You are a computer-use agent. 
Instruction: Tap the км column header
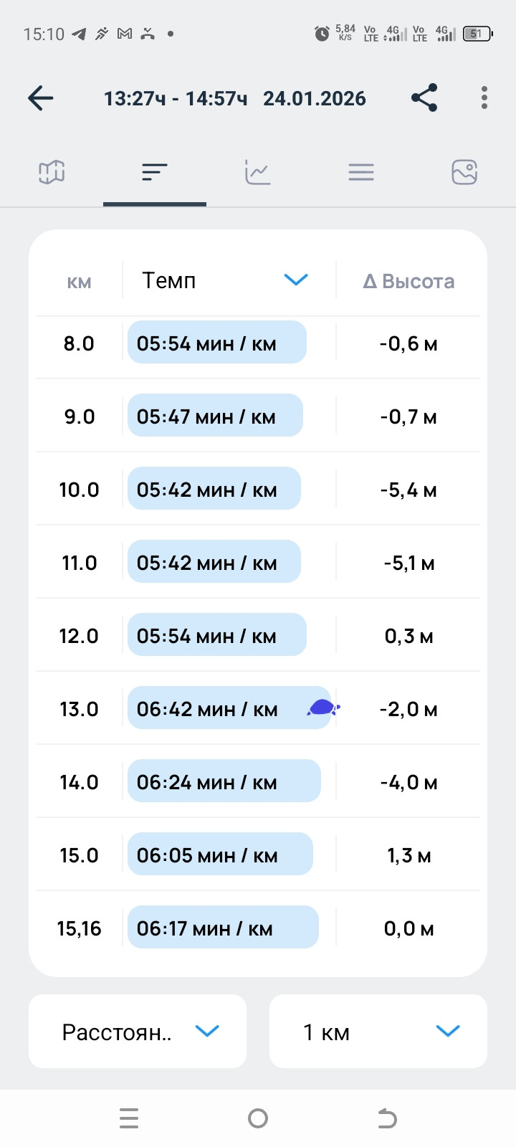79,281
